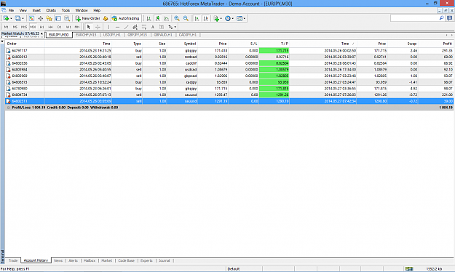Image resolution: width=455 pixels, height=272 pixels.
Task: Open the Insert menu
Action: coord(36,10)
